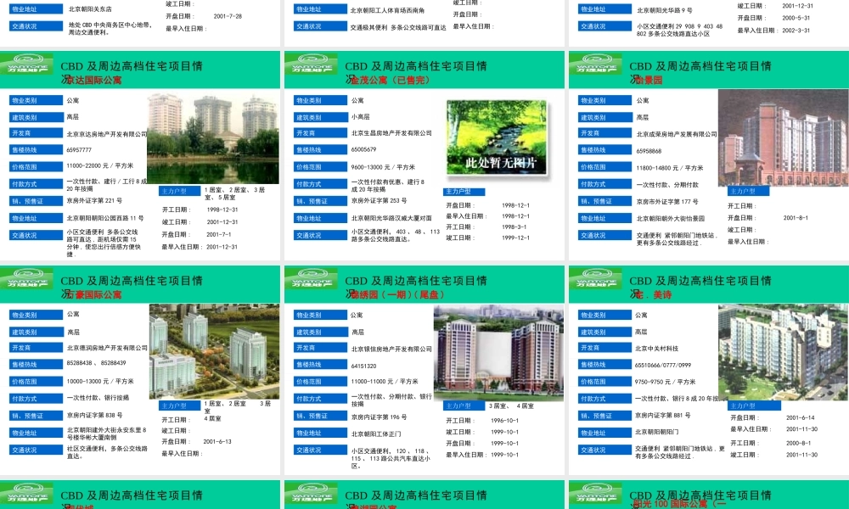
Task: Click the Vantone logo on the 美诗 slide
Action: pos(596,281)
